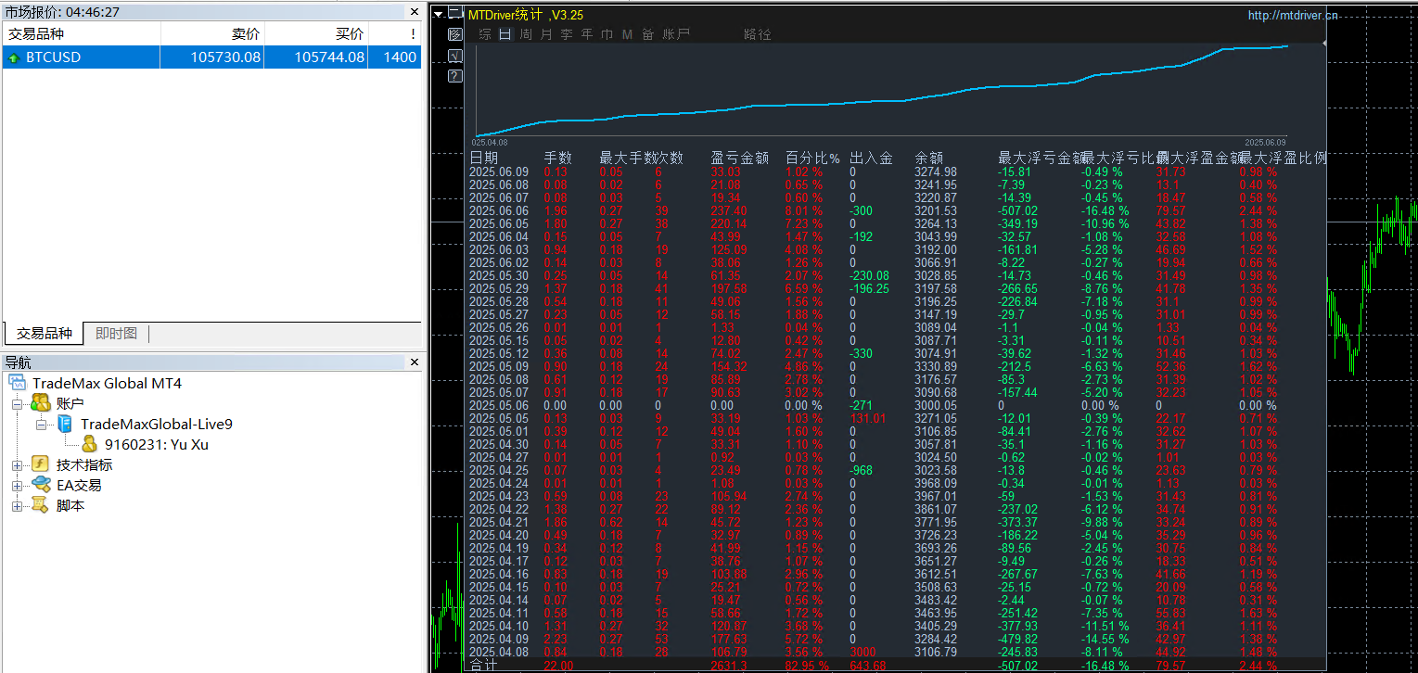This screenshot has height=673, width=1418.
Task: Click the user icon for 9160231: Yu Xu
Action: click(x=89, y=444)
